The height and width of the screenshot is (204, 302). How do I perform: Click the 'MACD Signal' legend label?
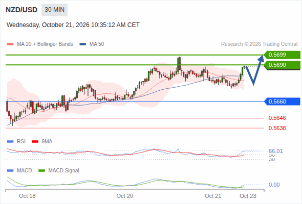(63, 171)
